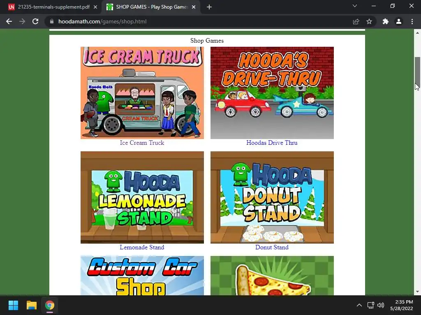Open the Hooda Donut Stand thumbnail
Image resolution: width=421 pixels, height=315 pixels.
tap(272, 197)
